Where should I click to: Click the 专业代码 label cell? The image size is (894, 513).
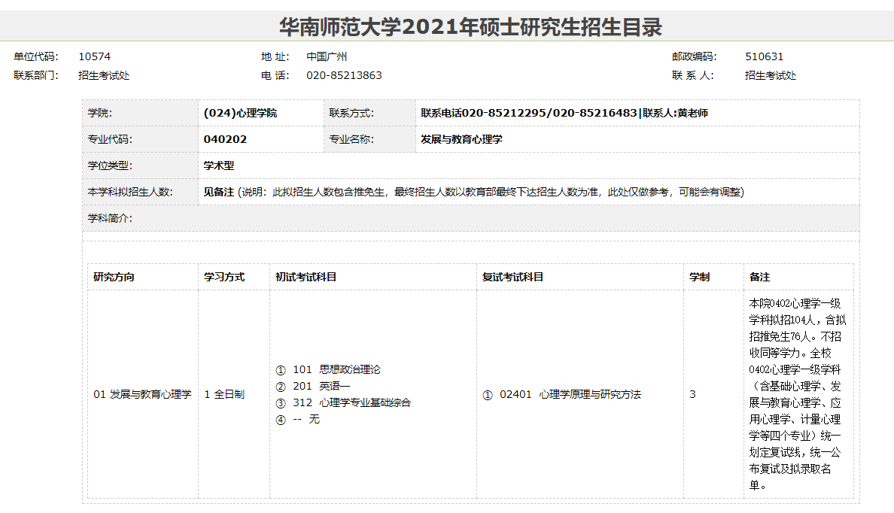click(140, 139)
